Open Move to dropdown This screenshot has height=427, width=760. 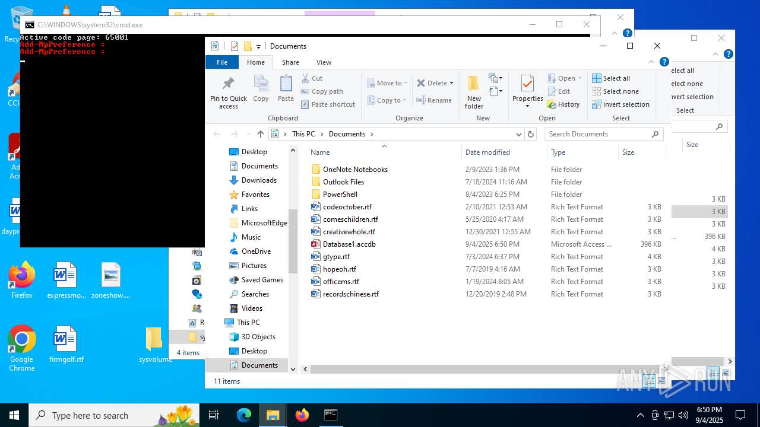point(387,83)
